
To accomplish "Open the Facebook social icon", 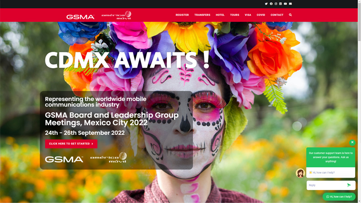I will 271,4.
